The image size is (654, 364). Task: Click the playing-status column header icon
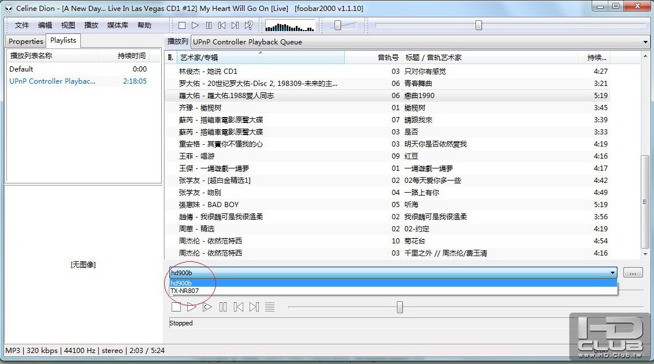(x=170, y=58)
